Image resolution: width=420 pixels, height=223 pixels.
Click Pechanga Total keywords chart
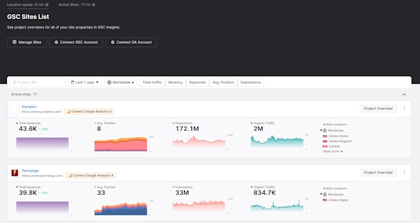(43, 208)
